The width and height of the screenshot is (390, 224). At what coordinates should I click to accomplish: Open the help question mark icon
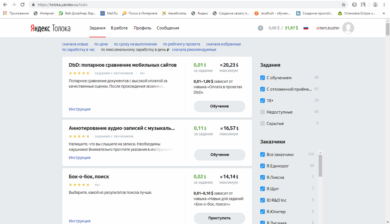click(x=260, y=28)
